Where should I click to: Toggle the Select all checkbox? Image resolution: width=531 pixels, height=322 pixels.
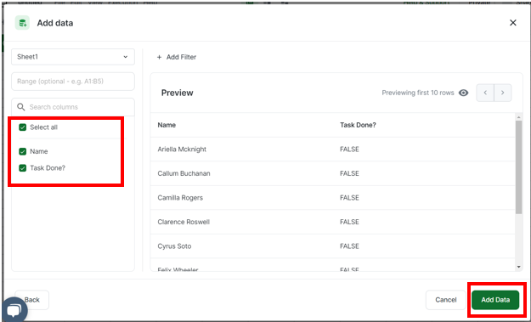23,127
